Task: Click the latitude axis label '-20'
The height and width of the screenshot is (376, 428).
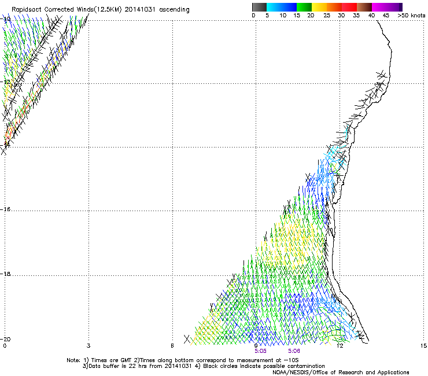Action: tap(6, 339)
